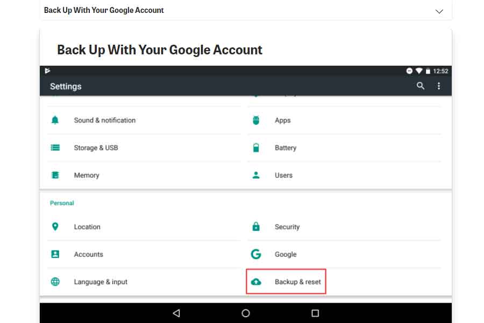
Task: Collapse the Back Up With Your Google Account section
Action: (x=439, y=11)
